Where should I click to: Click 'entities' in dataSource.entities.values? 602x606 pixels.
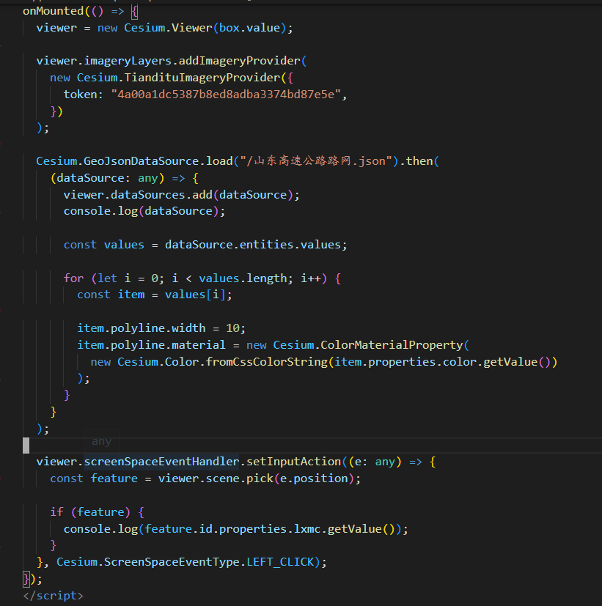[266, 245]
